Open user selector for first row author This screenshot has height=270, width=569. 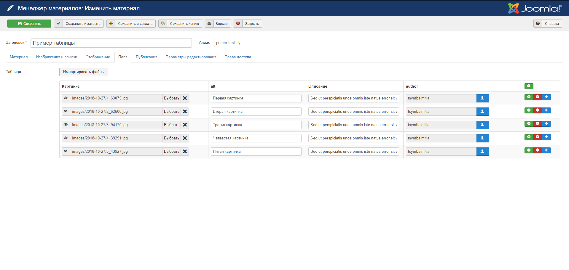point(482,98)
